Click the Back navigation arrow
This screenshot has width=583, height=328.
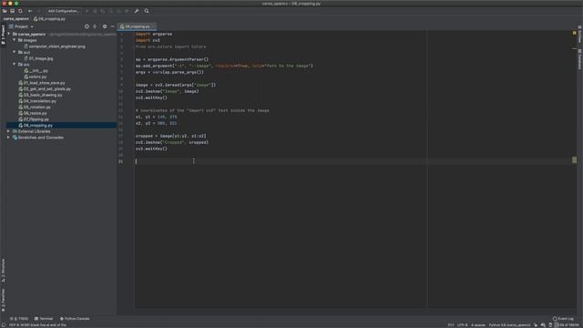tap(30, 11)
